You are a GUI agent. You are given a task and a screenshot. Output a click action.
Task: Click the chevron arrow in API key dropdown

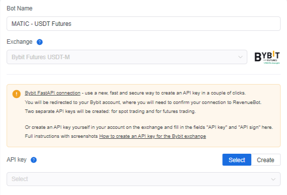[x=273, y=179]
